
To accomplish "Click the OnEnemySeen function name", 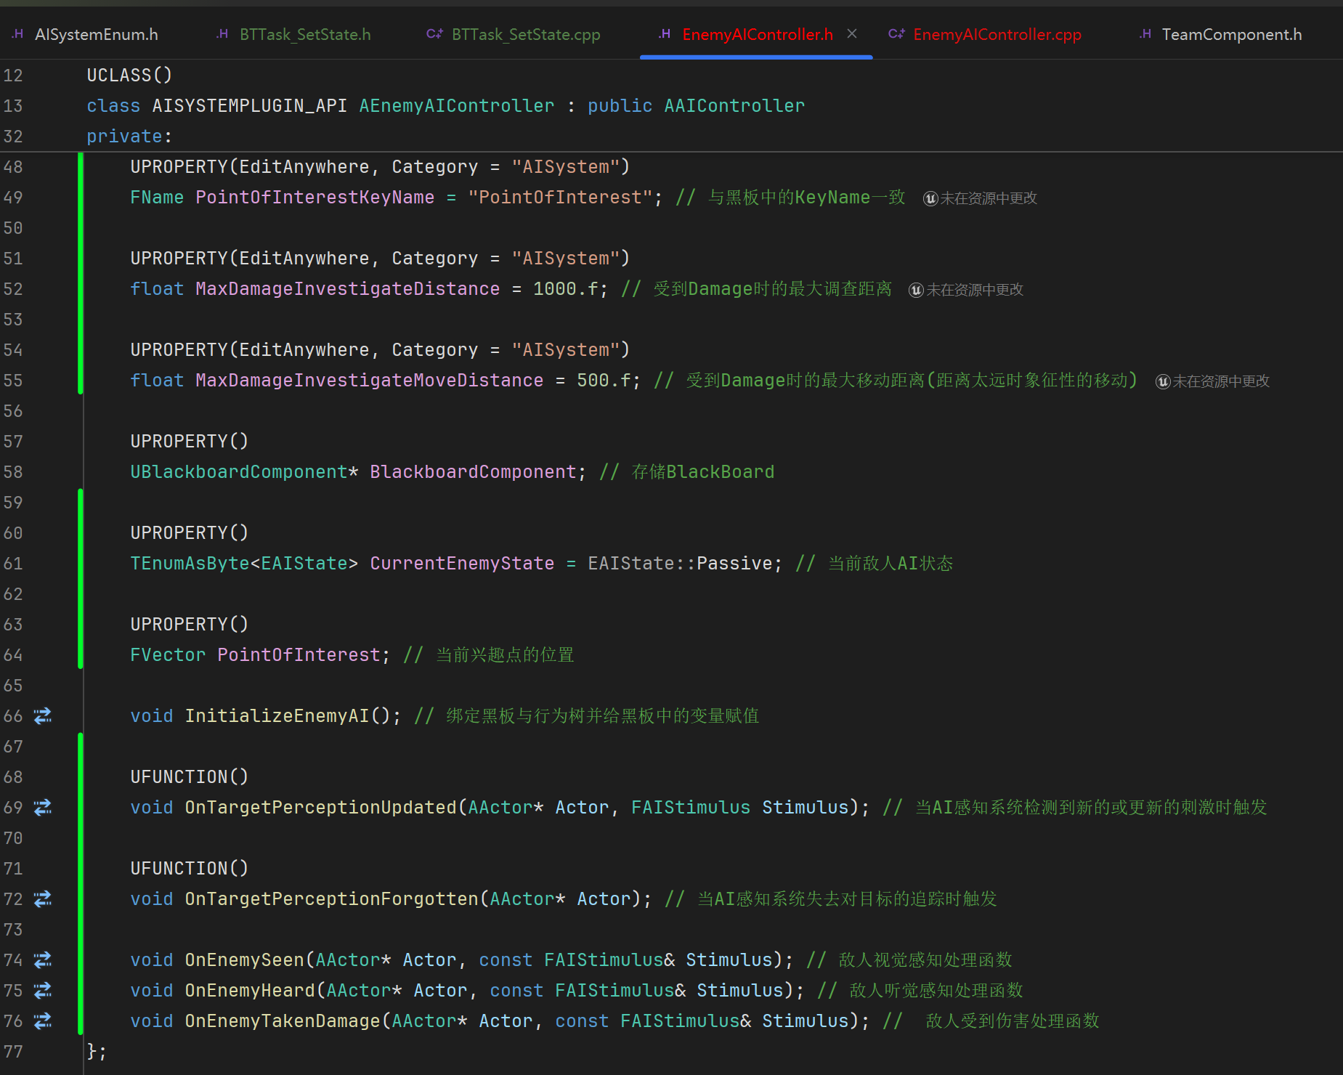I will [x=244, y=960].
